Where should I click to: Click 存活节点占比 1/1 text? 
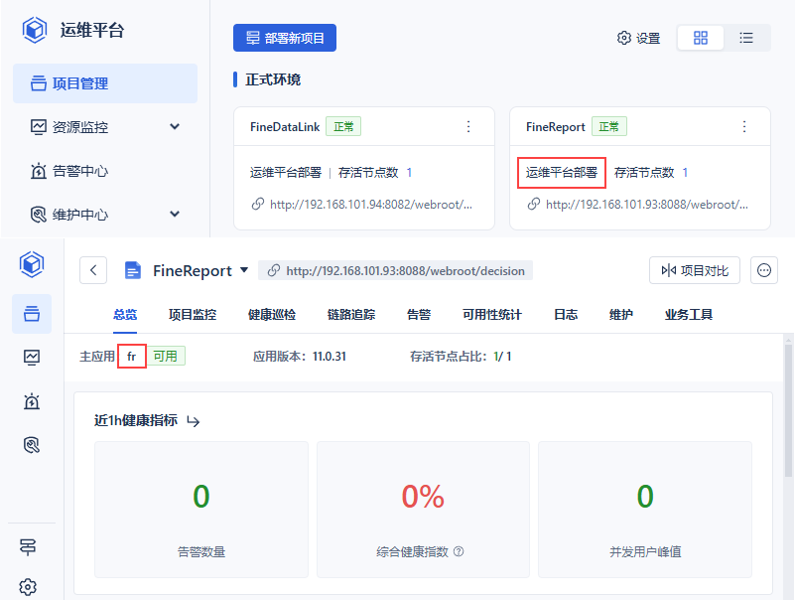point(461,357)
